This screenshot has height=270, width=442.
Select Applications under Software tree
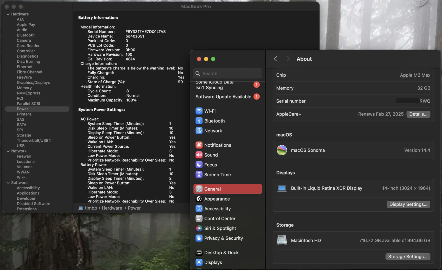coord(28,193)
